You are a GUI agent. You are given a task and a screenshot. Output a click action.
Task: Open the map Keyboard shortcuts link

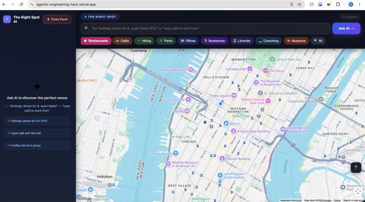pos(291,200)
